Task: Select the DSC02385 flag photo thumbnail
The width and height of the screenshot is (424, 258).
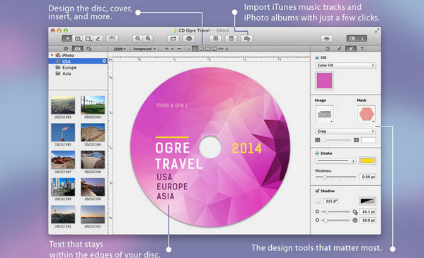Action: click(63, 132)
